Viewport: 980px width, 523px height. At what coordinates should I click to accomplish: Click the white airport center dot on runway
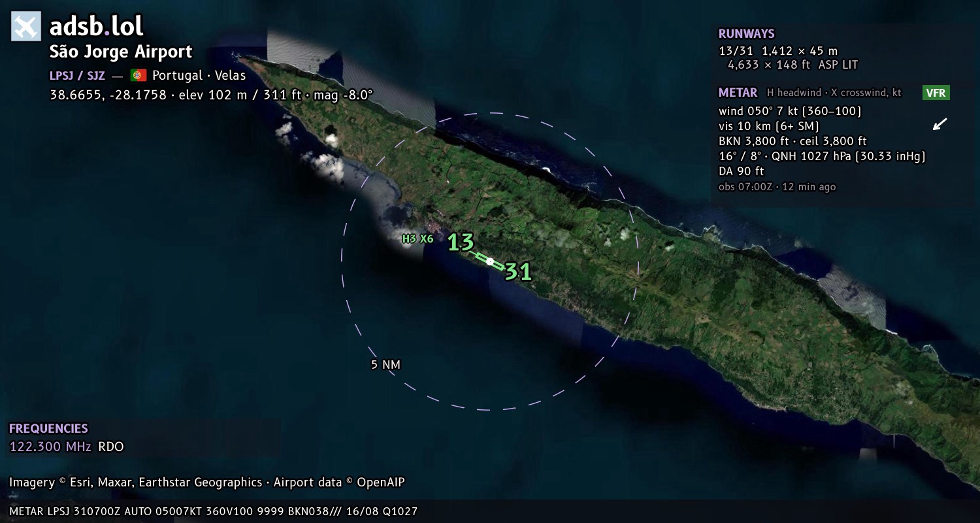pos(490,261)
